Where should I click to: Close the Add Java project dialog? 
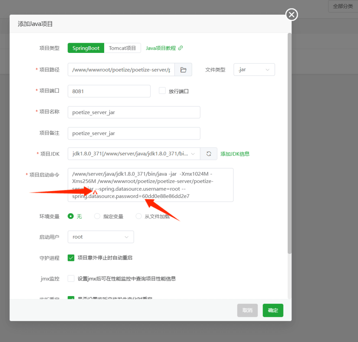tap(292, 15)
